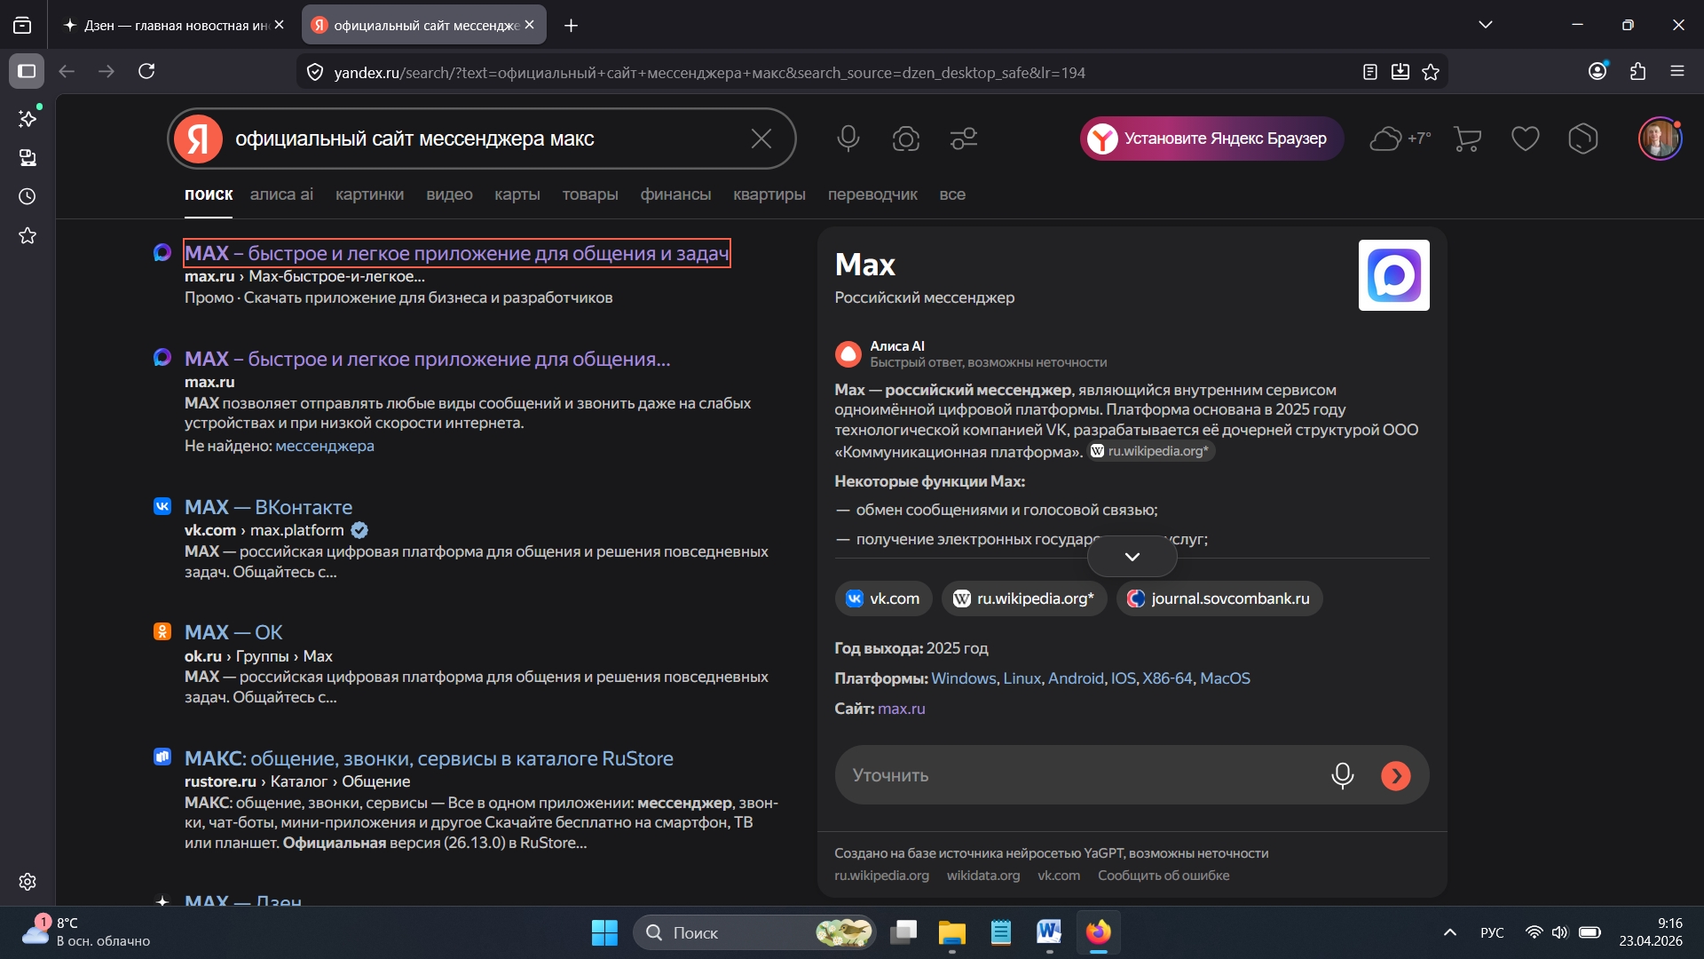
Task: Click Установите Яндекс Браузер button
Action: [1211, 139]
